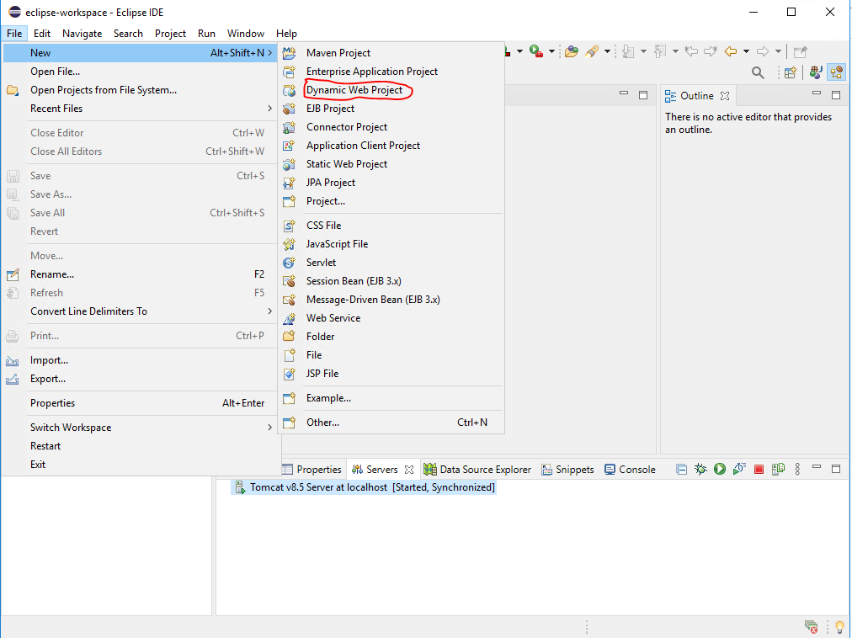
Task: Open the Edit menu in menu bar
Action: click(42, 33)
